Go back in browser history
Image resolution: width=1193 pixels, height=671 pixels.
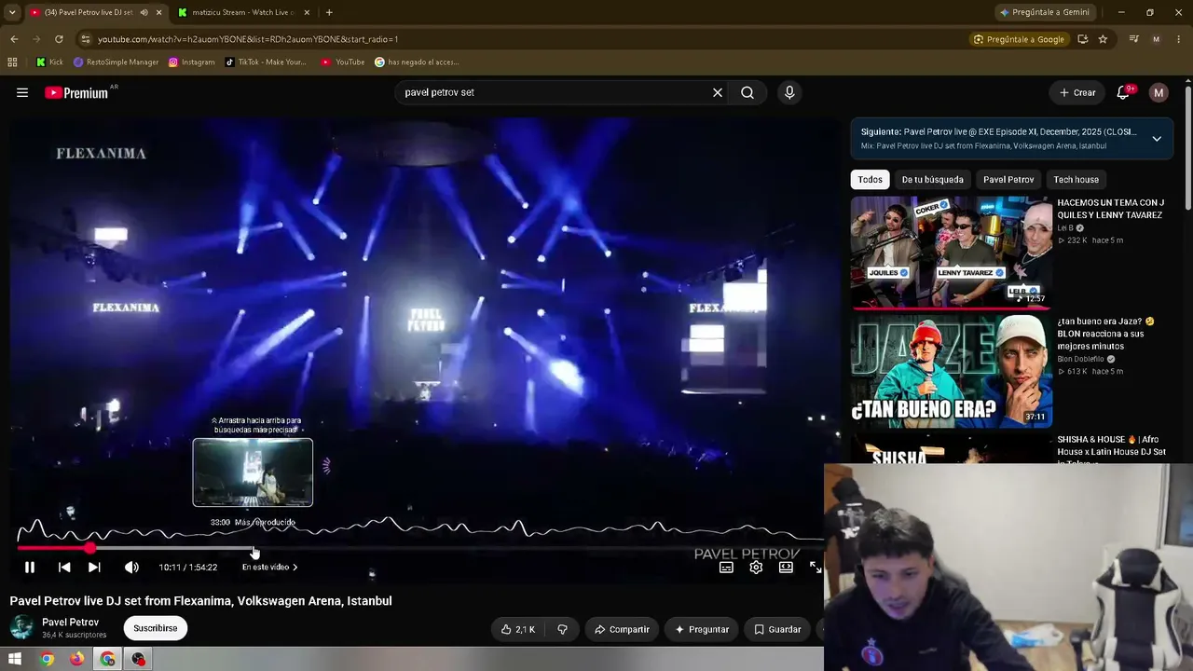tap(14, 39)
